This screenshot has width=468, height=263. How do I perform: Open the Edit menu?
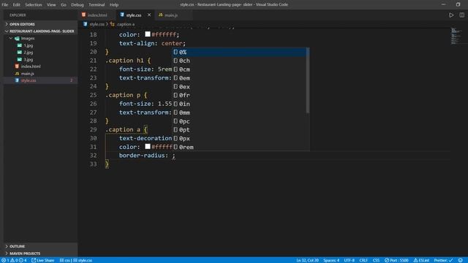pyautogui.click(x=16, y=5)
